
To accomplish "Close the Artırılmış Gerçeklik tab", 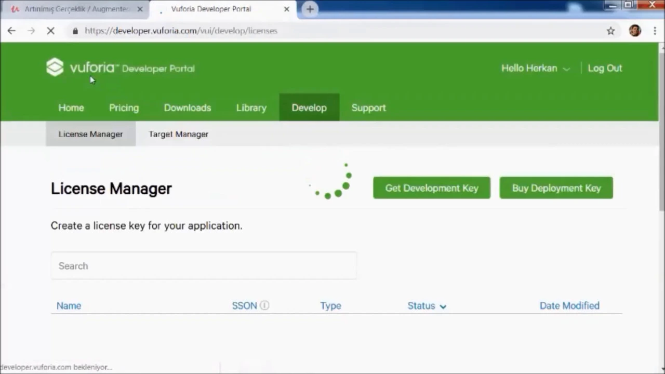I will tap(140, 9).
